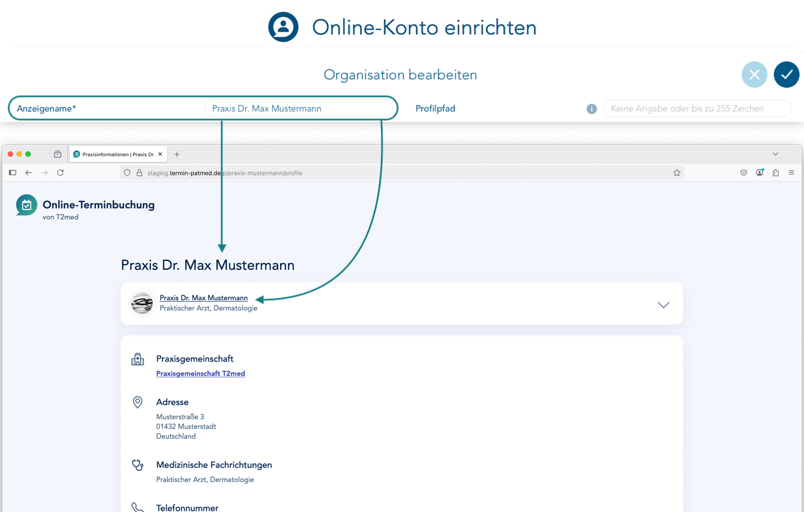Select the Praxisinformationen browser tab
The height and width of the screenshot is (512, 804).
pos(116,154)
